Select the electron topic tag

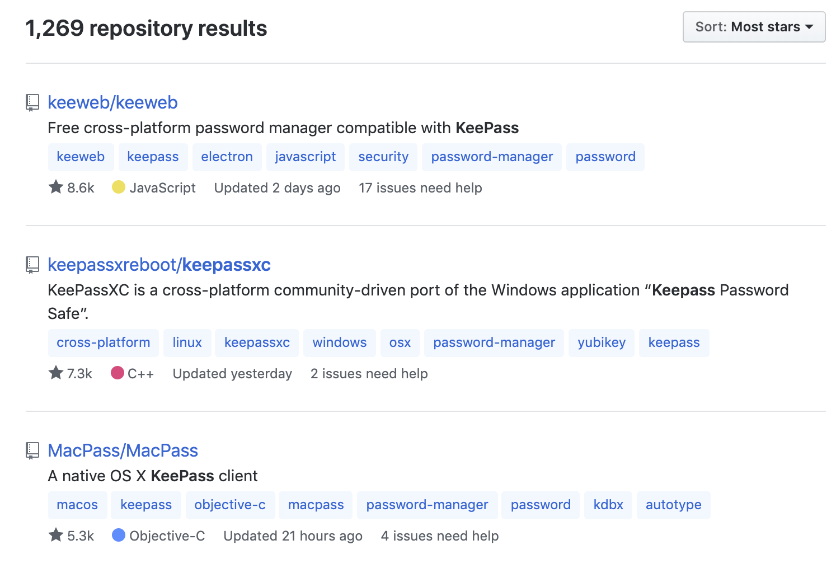click(x=227, y=157)
